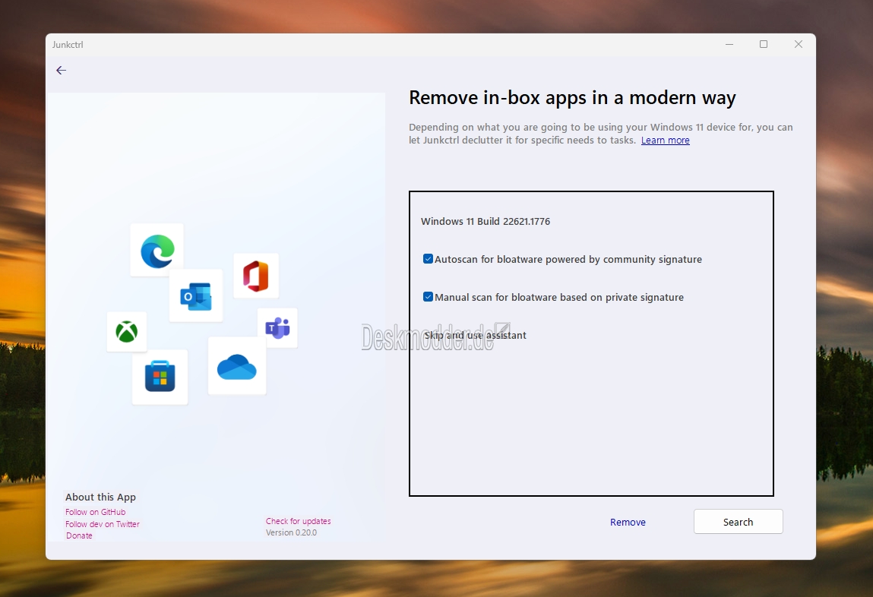Click the OneDrive cloud icon
The height and width of the screenshot is (597, 873).
point(236,367)
